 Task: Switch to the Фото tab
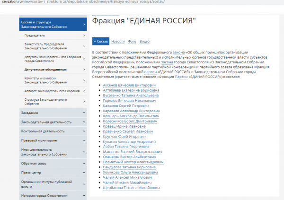tap(132, 42)
